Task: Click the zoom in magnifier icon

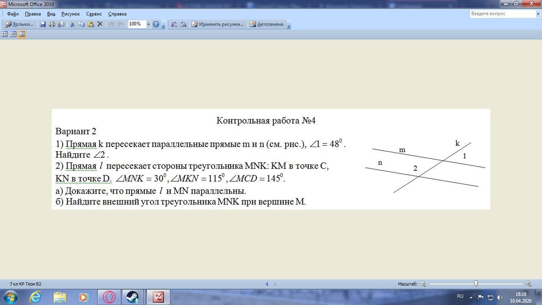Action: 528,284
